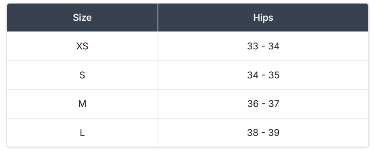Click the Hips column header
This screenshot has width=375, height=151.
point(263,18)
